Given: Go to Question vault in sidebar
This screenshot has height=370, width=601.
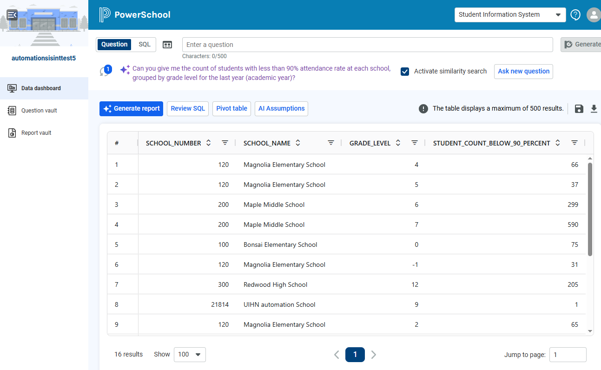Looking at the screenshot, I should (x=39, y=111).
